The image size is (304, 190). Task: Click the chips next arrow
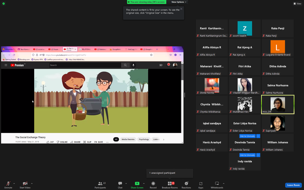click(x=163, y=139)
